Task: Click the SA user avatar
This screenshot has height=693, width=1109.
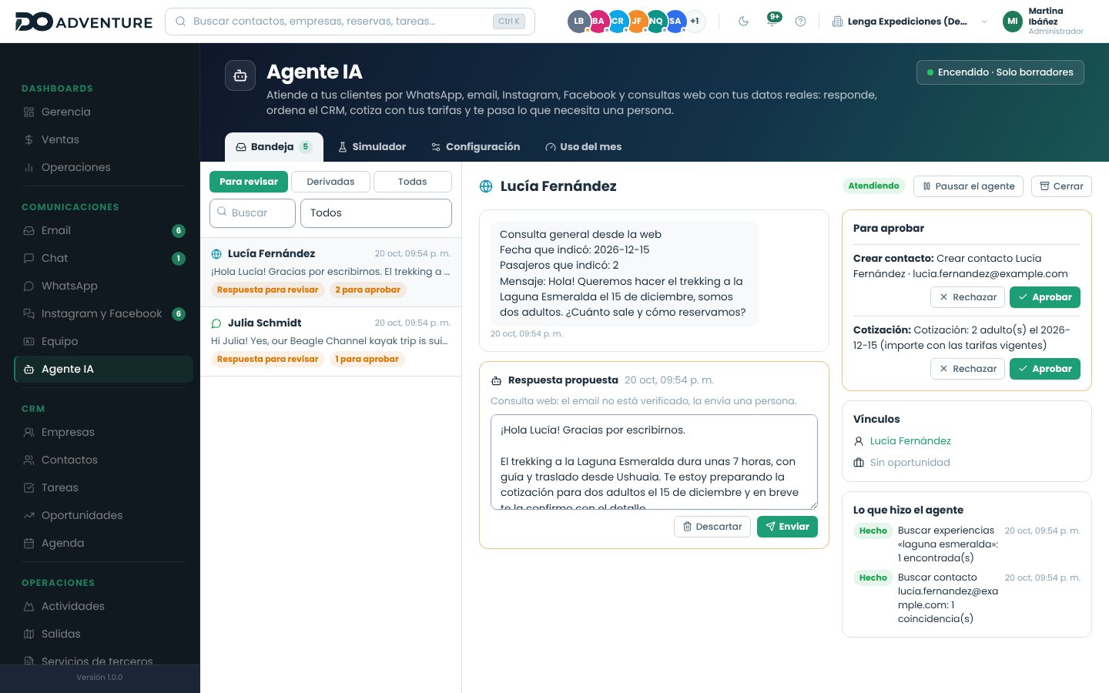Action: pos(675,22)
